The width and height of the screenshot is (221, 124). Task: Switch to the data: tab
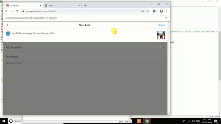click(62, 6)
